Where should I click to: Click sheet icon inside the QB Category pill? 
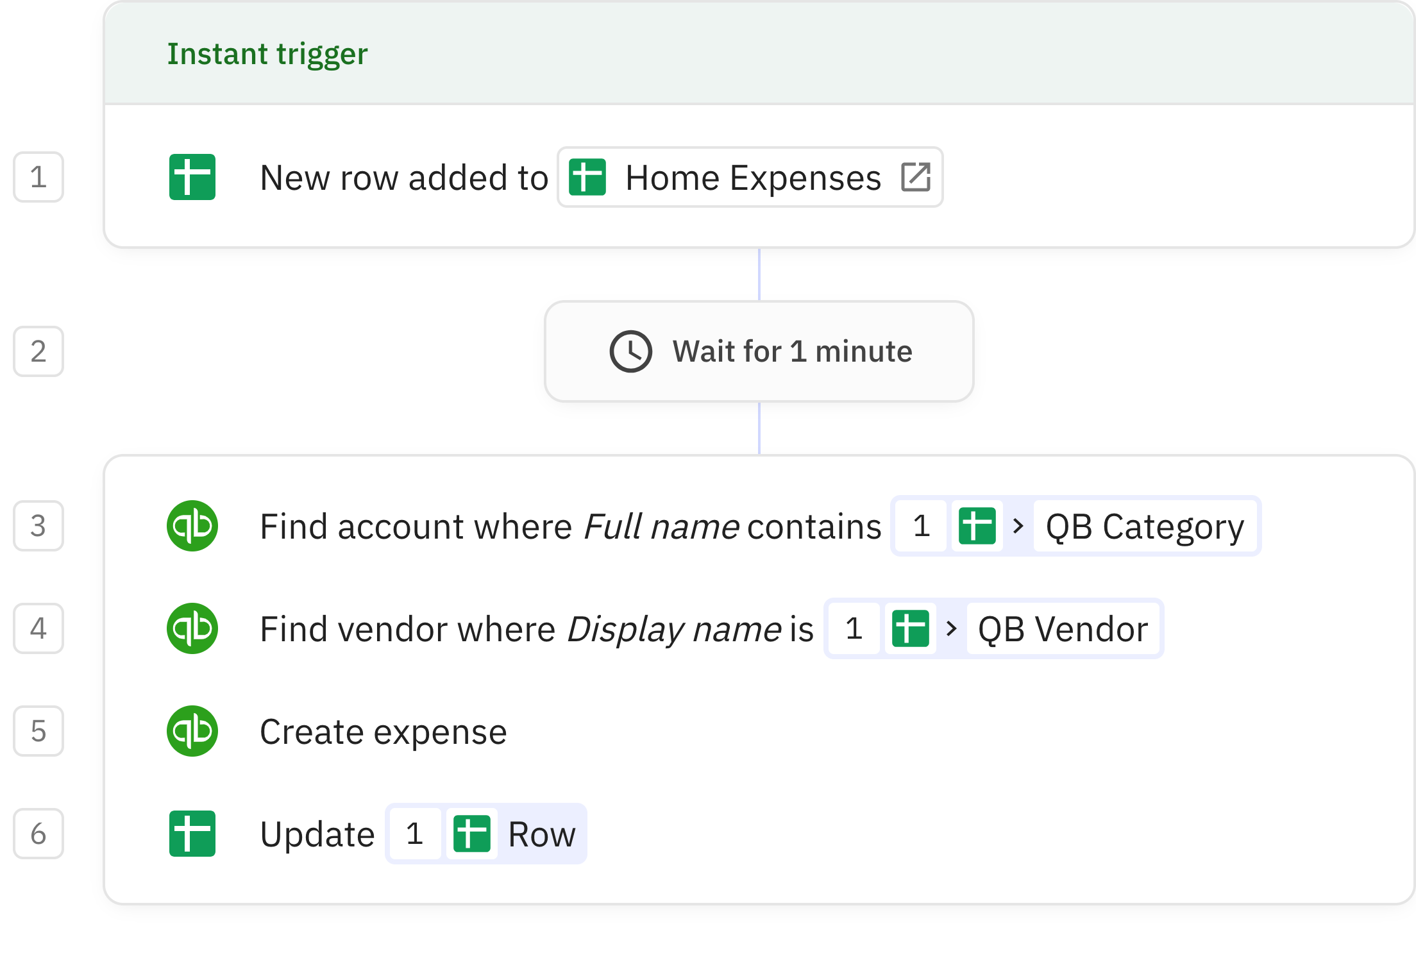click(977, 526)
